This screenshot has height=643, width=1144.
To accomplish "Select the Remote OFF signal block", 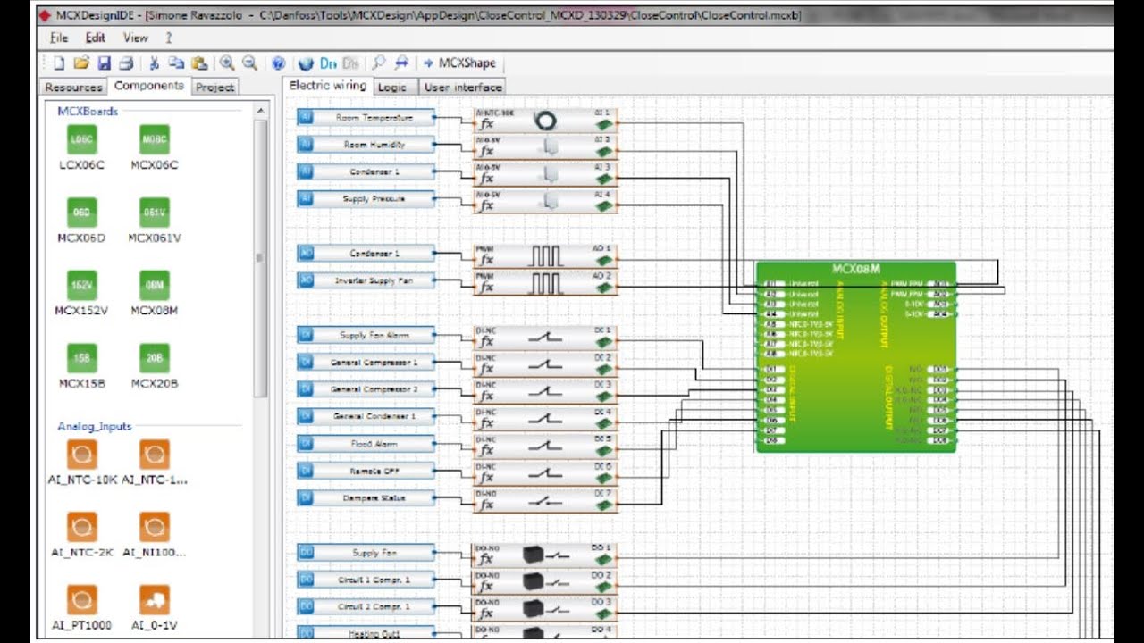I will 366,471.
